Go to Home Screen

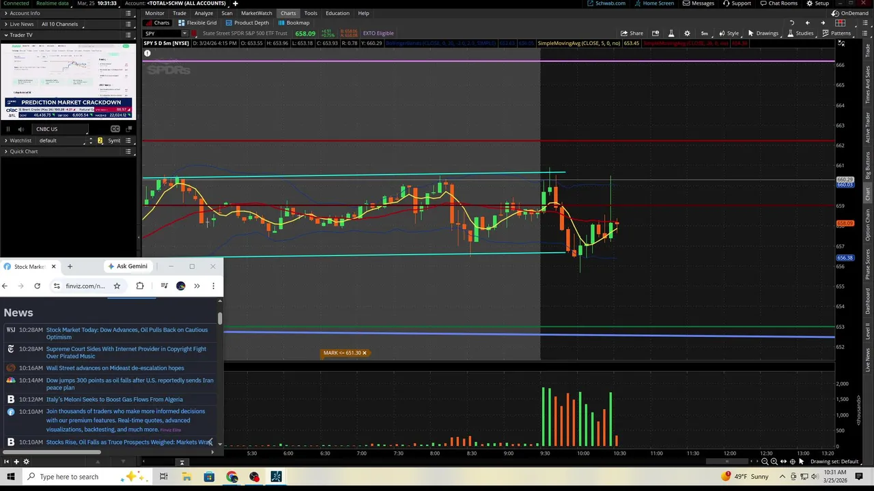654,3
